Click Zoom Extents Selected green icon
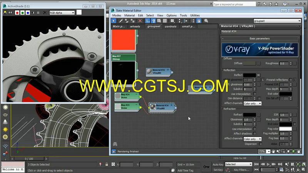This screenshot has width=308, height=173. pos(293,151)
